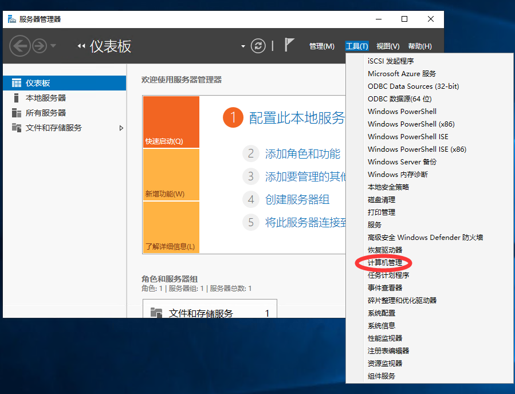515x394 pixels.
Task: Open 文件和存储服务 role tile
Action: click(x=210, y=309)
